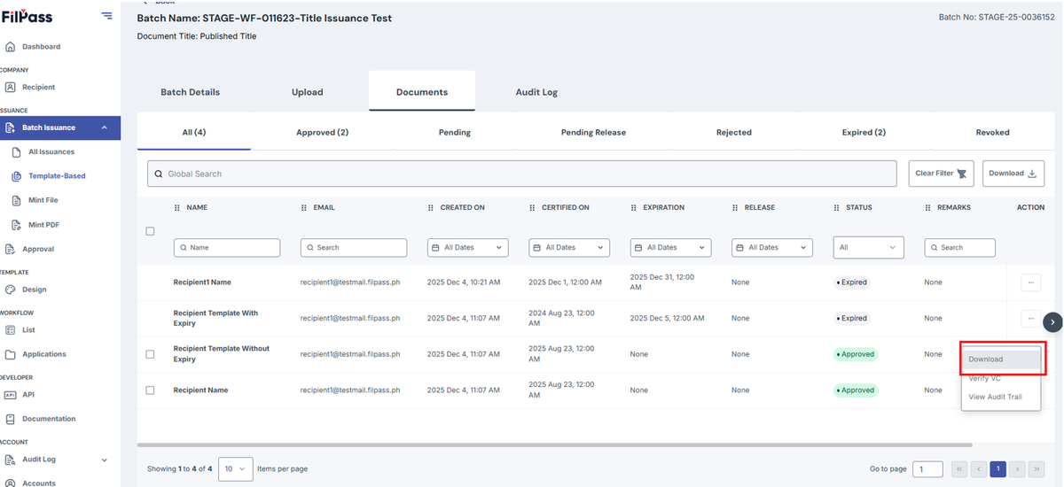Click the drag handle beside STATUS column

click(837, 207)
